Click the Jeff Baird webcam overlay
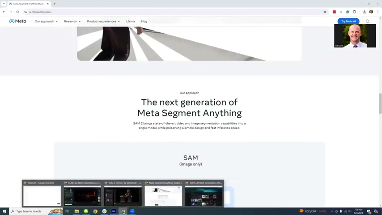382x215 pixels. click(x=355, y=36)
